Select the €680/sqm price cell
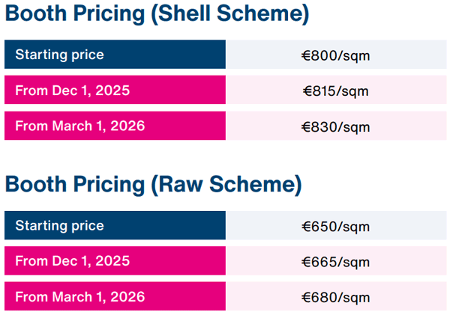The image size is (450, 312). click(x=336, y=296)
